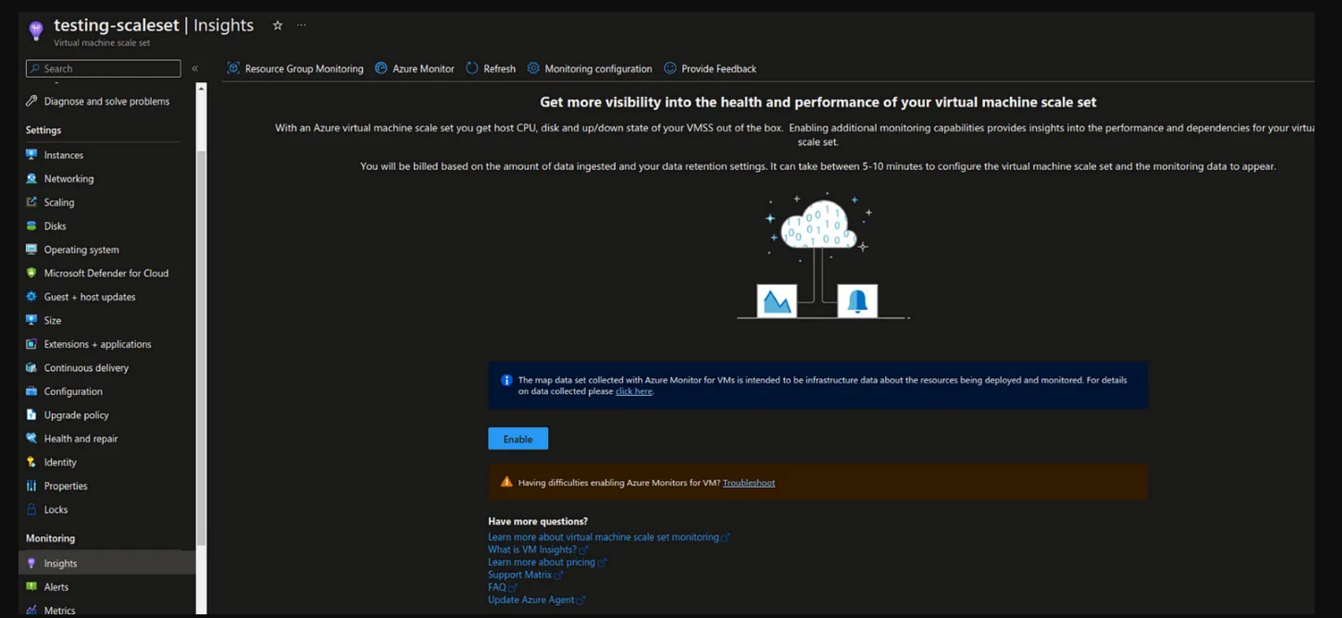Open the 'click here' data details link
1342x618 pixels.
[633, 392]
